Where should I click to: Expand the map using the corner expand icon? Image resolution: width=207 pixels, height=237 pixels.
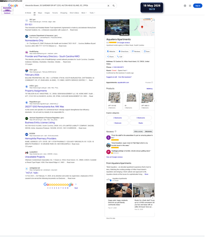tap(152, 20)
